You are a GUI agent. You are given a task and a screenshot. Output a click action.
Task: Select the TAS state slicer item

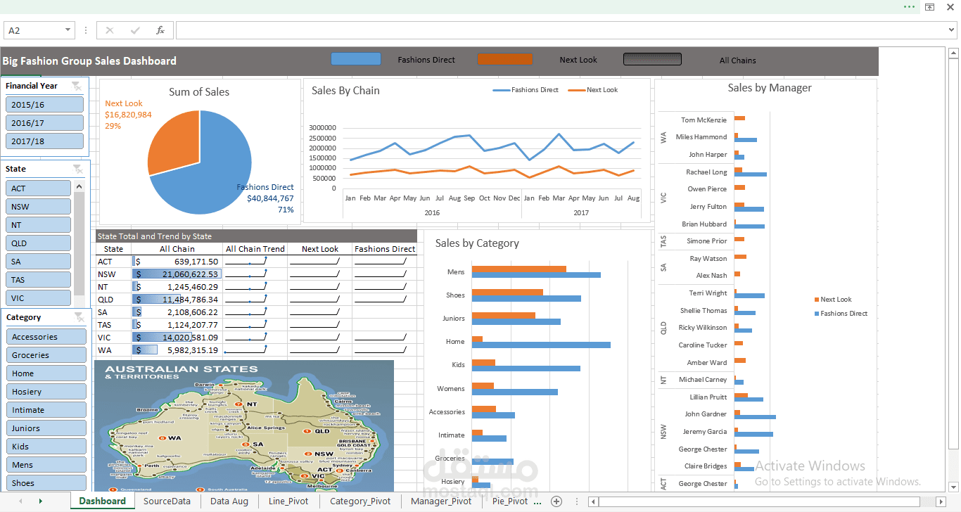tap(39, 279)
